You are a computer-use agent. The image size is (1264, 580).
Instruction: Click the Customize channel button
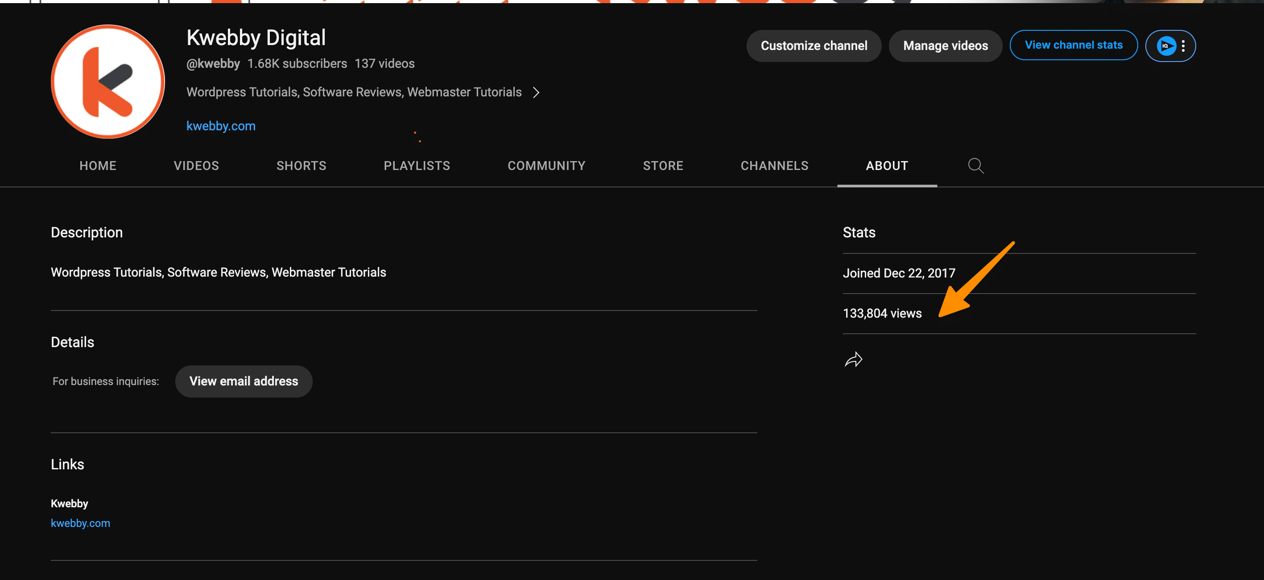pos(814,45)
